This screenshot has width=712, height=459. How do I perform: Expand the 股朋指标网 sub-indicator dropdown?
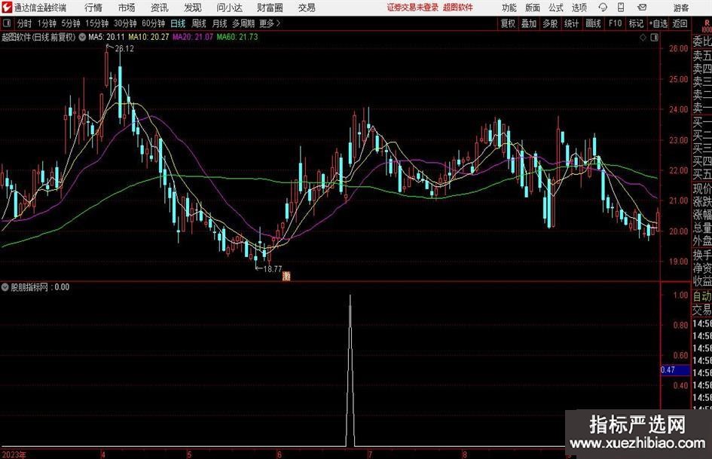coord(5,287)
